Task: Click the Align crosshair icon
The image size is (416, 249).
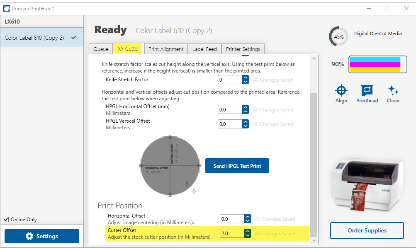Action: pyautogui.click(x=341, y=90)
